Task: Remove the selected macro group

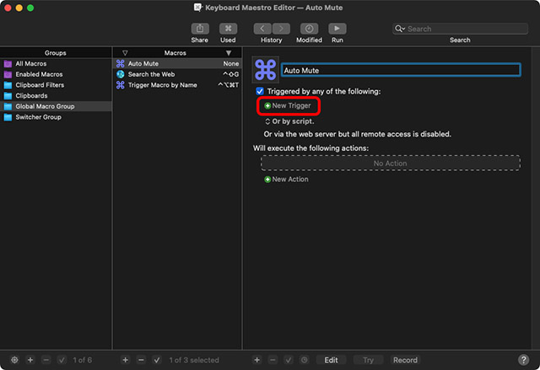Action: click(x=46, y=360)
